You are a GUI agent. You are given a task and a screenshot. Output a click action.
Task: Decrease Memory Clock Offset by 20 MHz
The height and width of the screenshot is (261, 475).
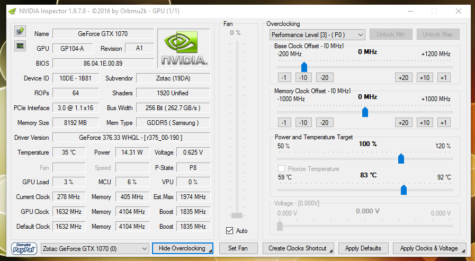(325, 123)
